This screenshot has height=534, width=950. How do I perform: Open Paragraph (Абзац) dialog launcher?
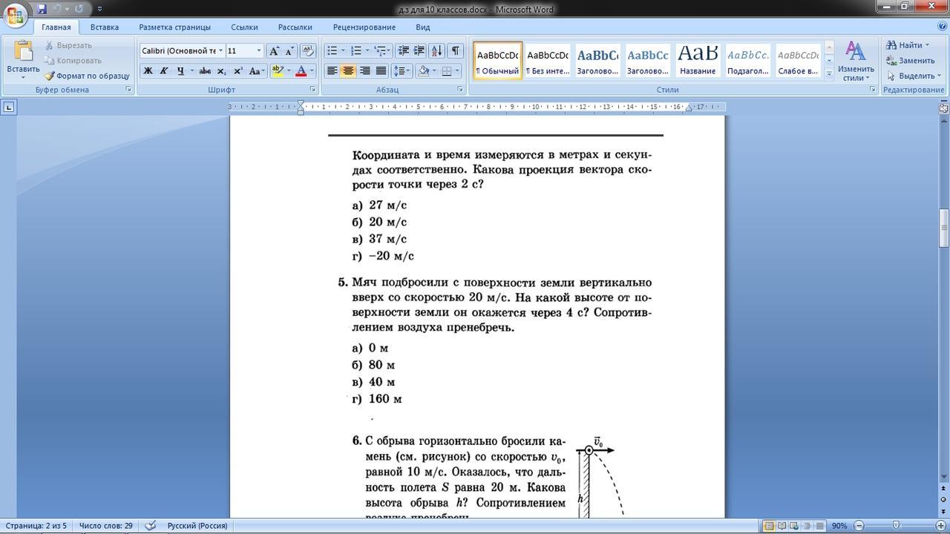(460, 90)
